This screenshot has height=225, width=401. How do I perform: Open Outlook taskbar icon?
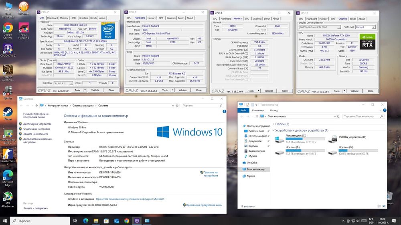(x=116, y=221)
